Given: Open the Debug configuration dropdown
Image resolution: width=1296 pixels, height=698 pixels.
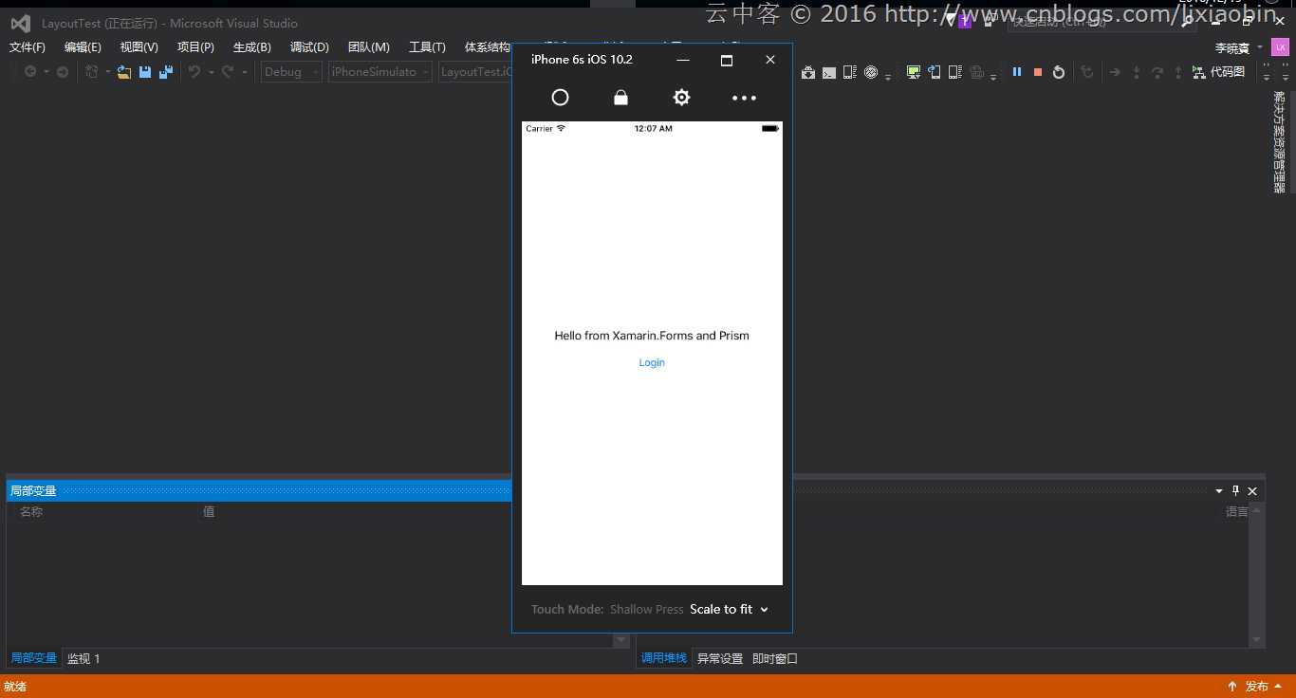Looking at the screenshot, I should pyautogui.click(x=291, y=72).
